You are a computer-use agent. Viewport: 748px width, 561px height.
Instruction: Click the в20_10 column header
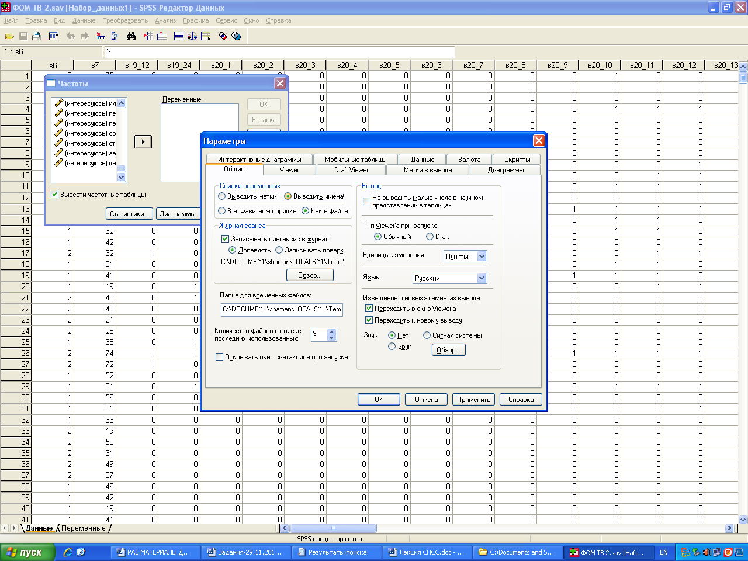[x=600, y=65]
